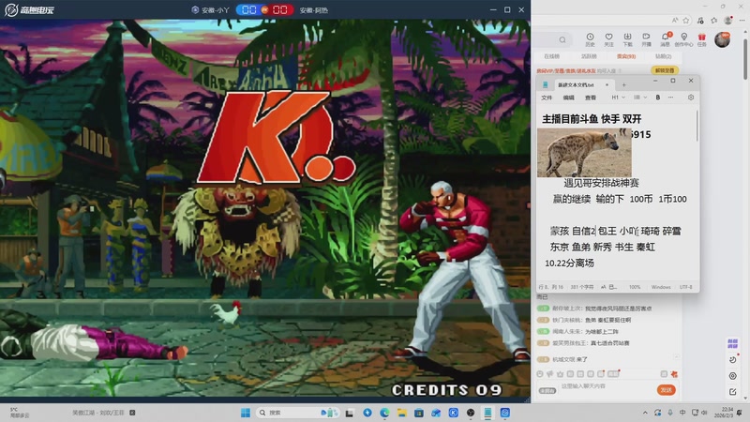The width and height of the screenshot is (750, 422).
Task: Click the 100% zoom level in Notepad status bar
Action: [x=635, y=287]
